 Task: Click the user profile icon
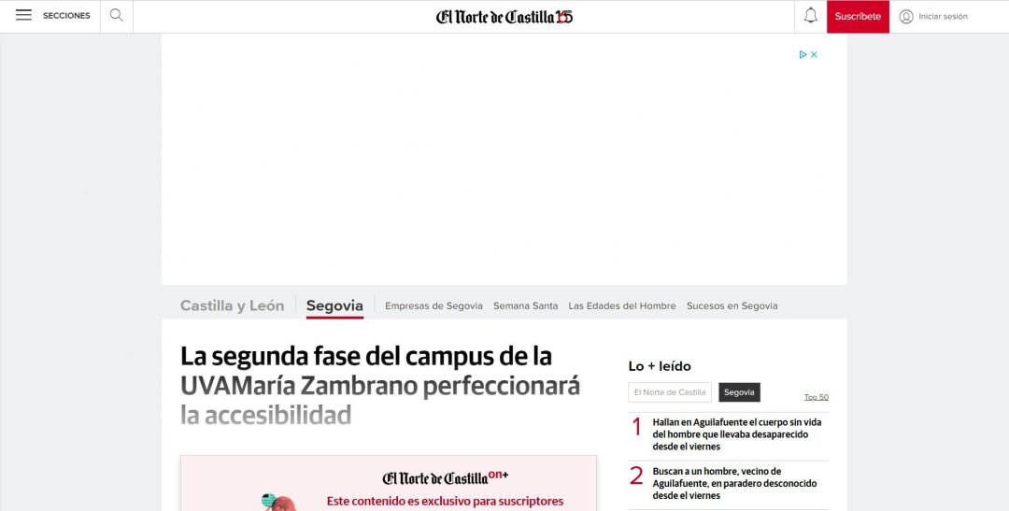click(x=906, y=17)
